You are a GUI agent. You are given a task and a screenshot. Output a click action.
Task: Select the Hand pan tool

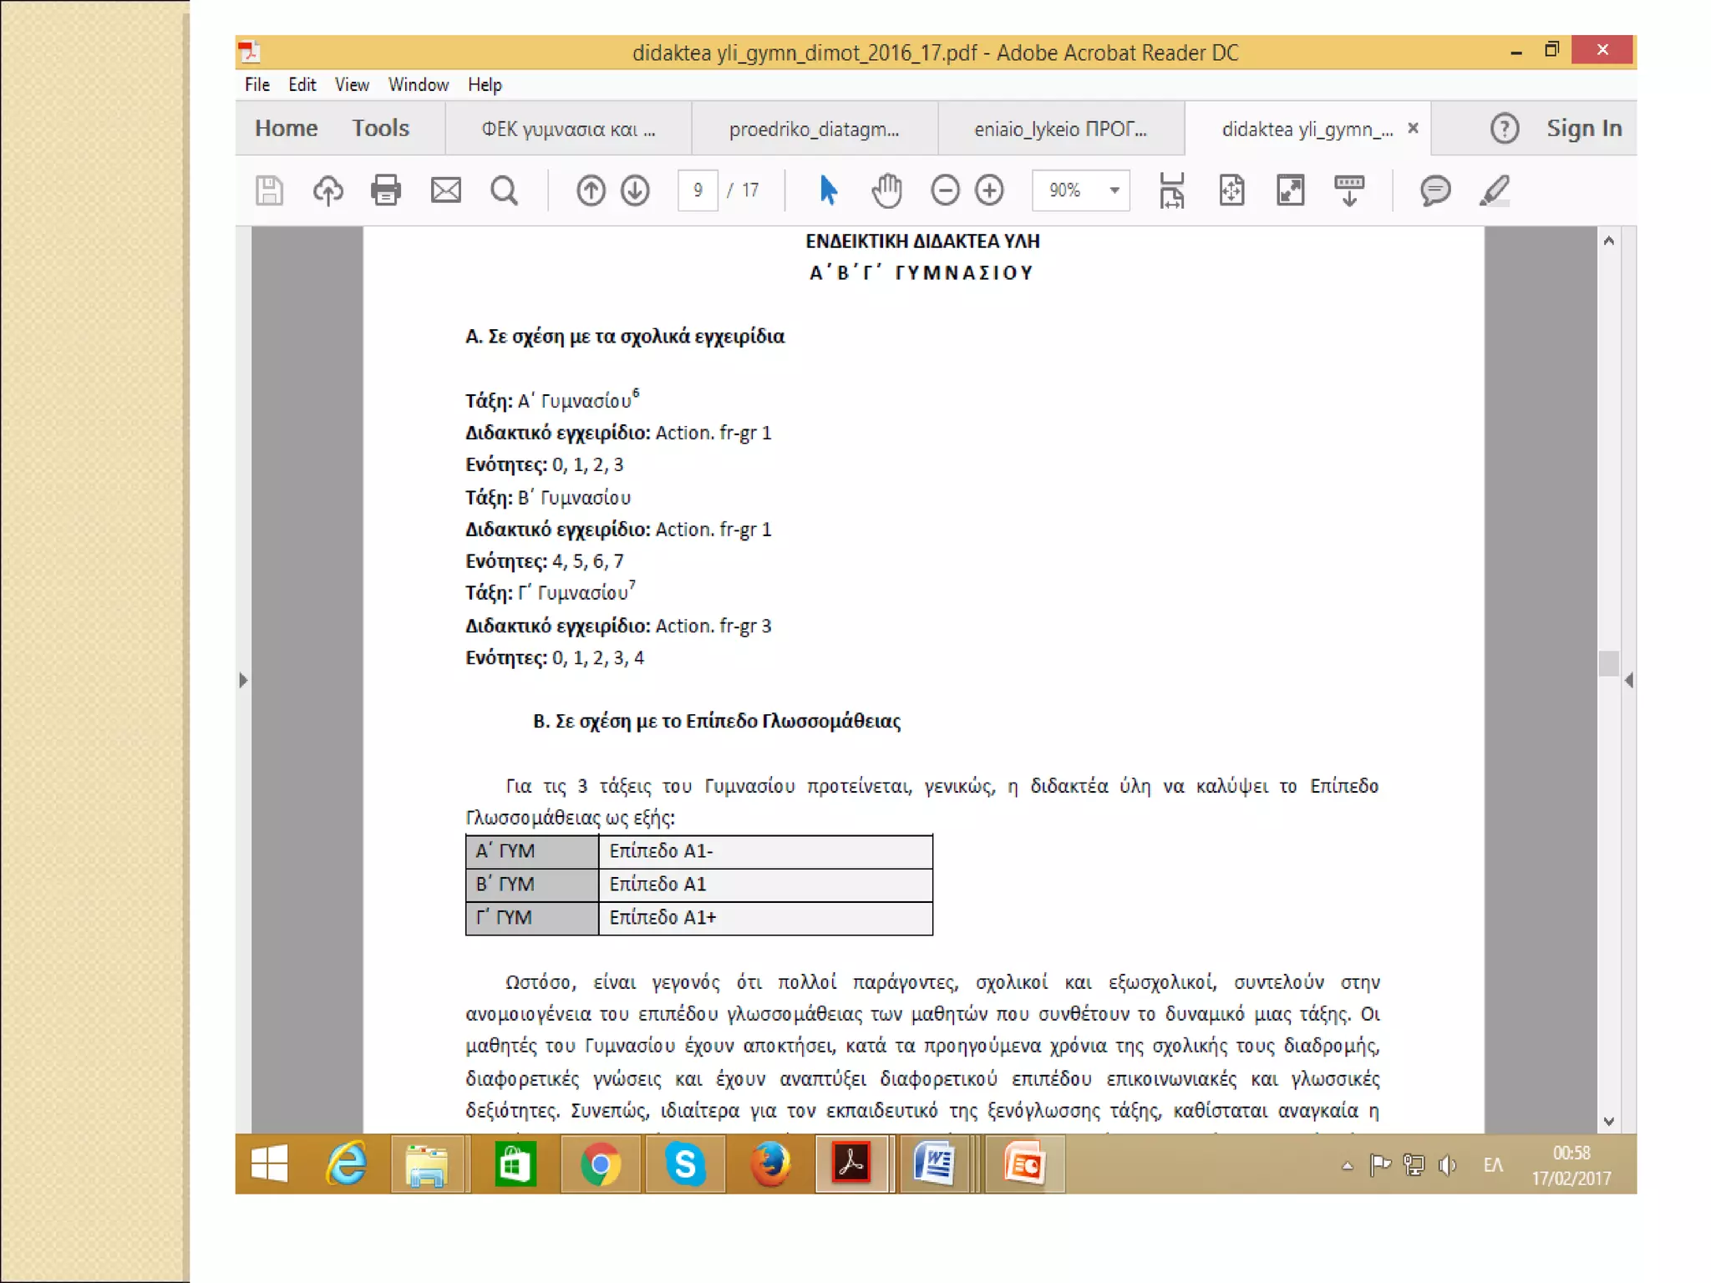click(886, 190)
